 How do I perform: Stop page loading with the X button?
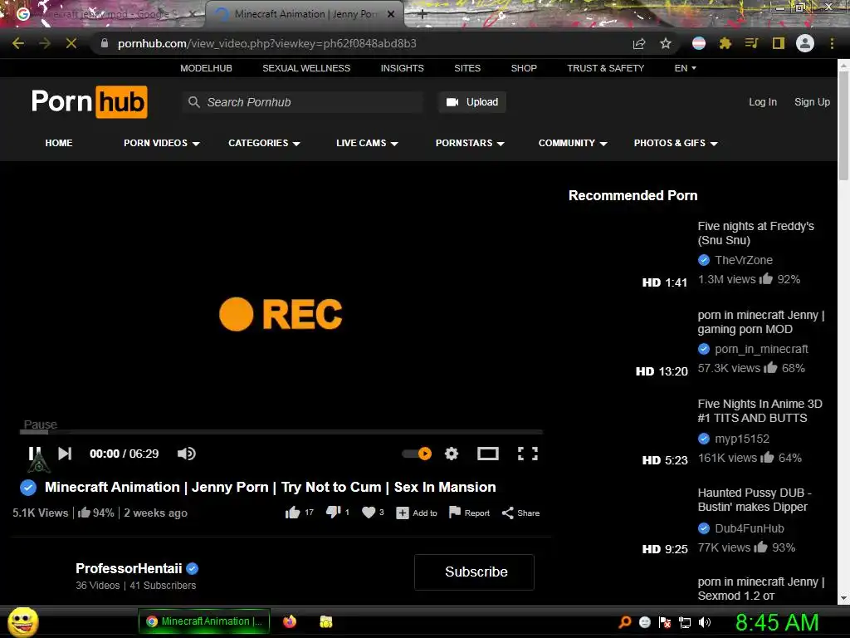pos(71,43)
